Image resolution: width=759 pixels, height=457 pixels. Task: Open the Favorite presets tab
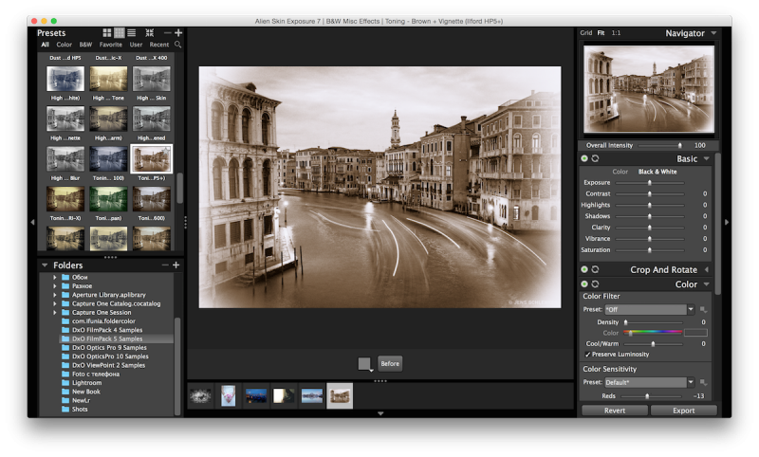111,45
